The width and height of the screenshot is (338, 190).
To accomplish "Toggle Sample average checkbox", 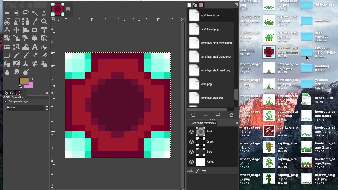I will pyautogui.click(x=6, y=101).
